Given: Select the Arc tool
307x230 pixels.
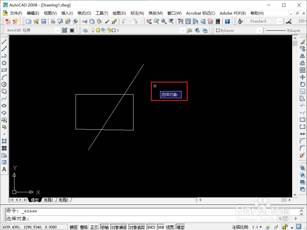Looking at the screenshot, I should [4, 77].
